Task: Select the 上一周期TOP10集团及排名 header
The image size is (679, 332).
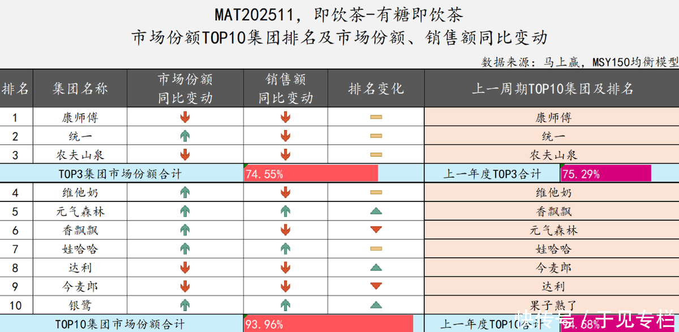Action: point(552,89)
